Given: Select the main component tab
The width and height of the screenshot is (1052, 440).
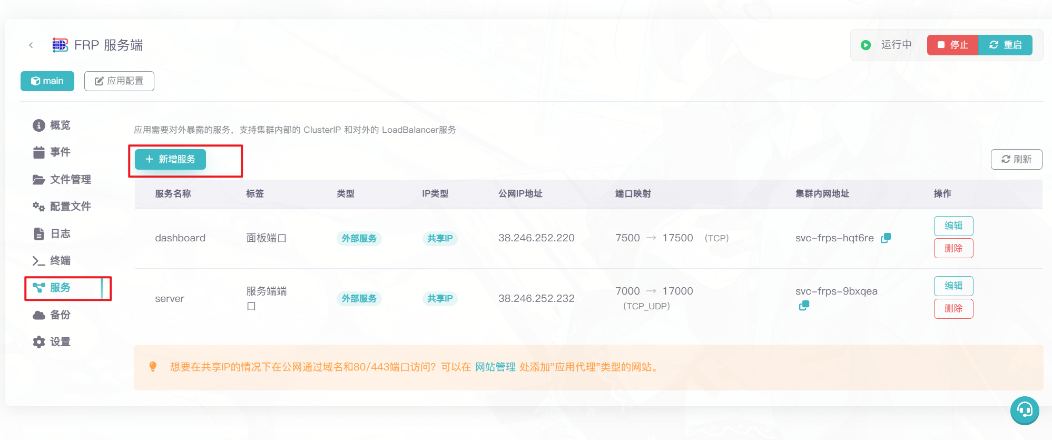Looking at the screenshot, I should pos(47,81).
